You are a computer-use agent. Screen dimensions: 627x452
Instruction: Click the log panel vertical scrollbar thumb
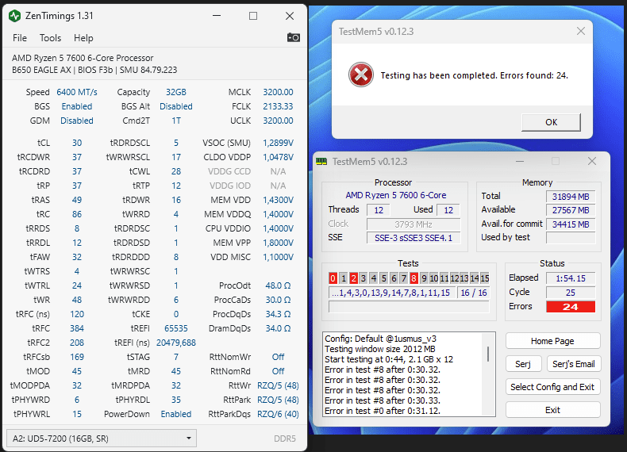(488, 354)
